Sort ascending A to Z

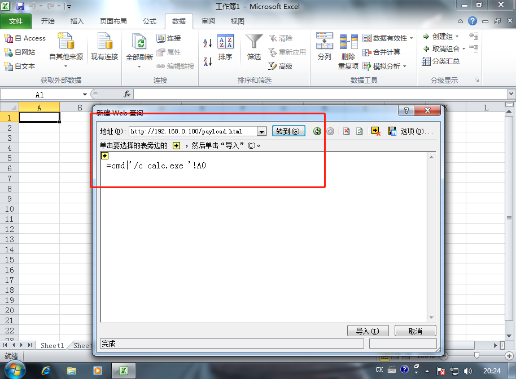(207, 43)
